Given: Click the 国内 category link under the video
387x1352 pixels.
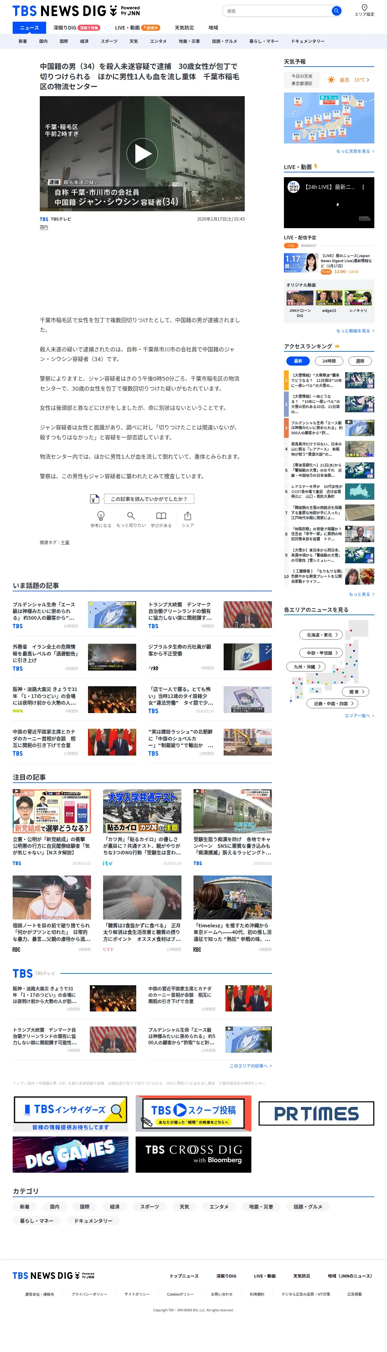Looking at the screenshot, I should [44, 227].
